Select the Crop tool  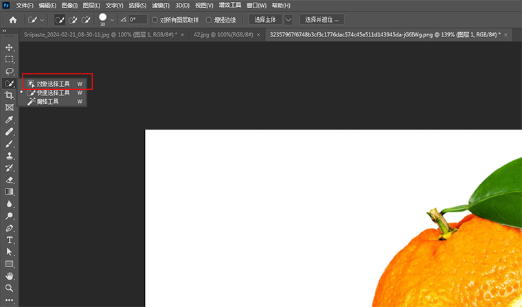point(10,95)
